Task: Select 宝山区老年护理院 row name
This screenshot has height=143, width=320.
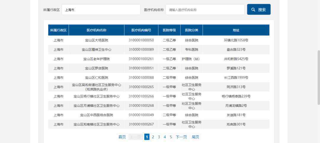Action: (97, 59)
